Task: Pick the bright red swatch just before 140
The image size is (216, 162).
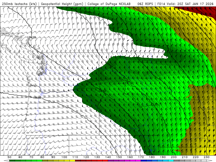Action: click(105, 161)
